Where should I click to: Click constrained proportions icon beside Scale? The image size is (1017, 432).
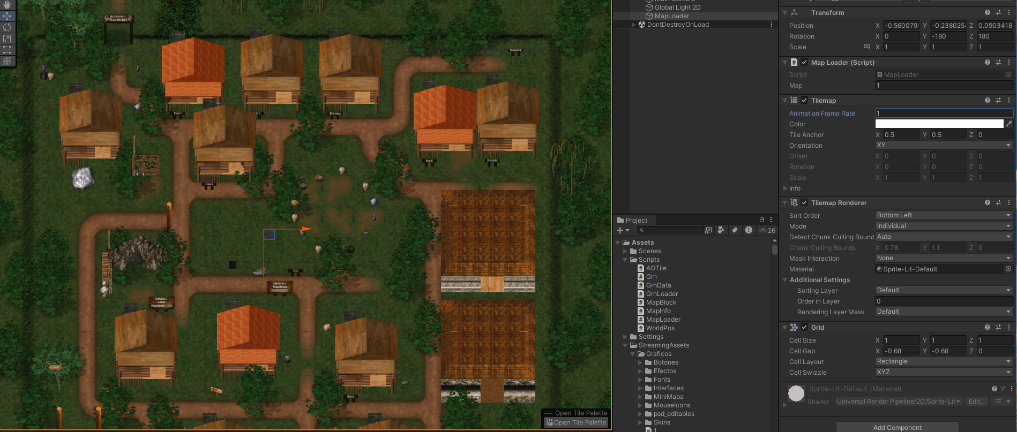coord(866,47)
